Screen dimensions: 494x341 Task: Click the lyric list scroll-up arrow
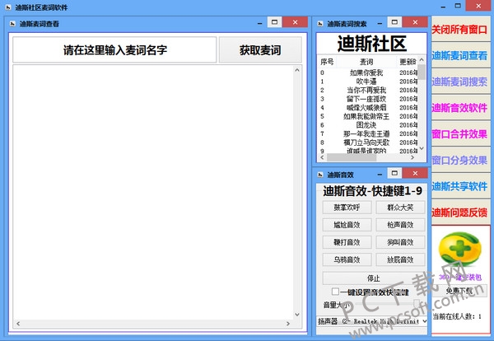coord(422,59)
